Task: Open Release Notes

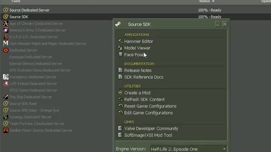Action: (x=138, y=71)
